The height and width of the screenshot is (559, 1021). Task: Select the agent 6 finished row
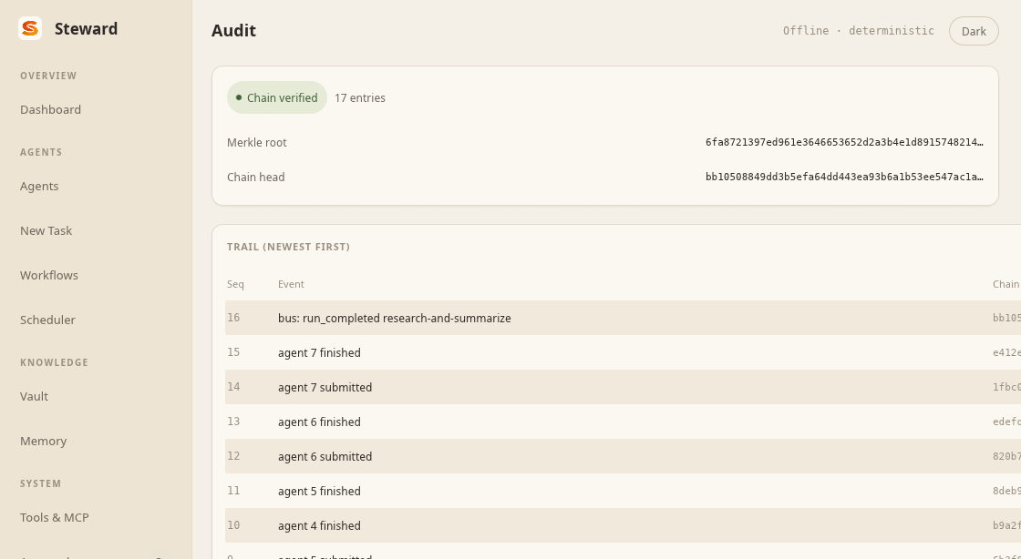(624, 422)
